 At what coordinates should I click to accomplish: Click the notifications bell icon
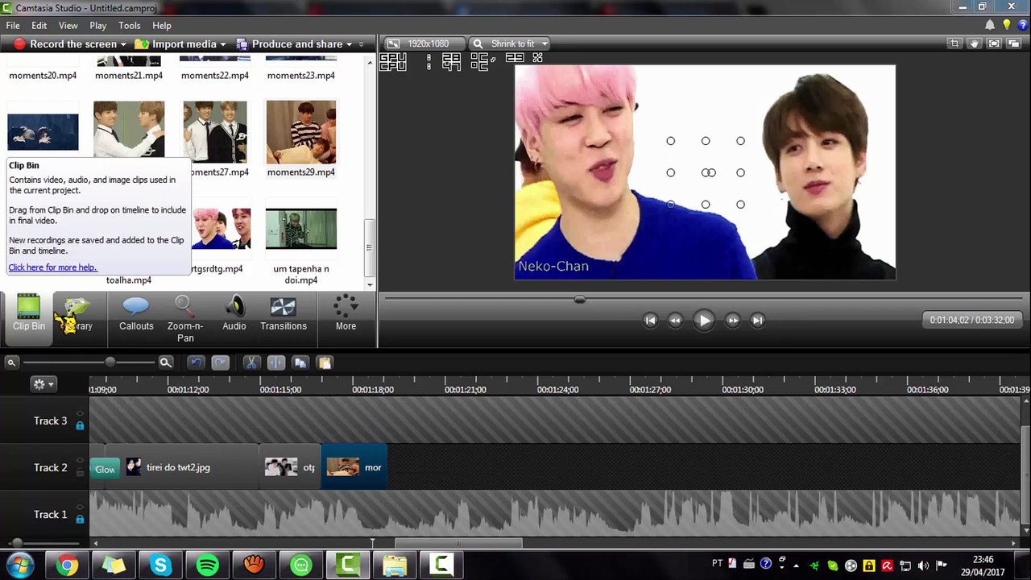pyautogui.click(x=990, y=25)
